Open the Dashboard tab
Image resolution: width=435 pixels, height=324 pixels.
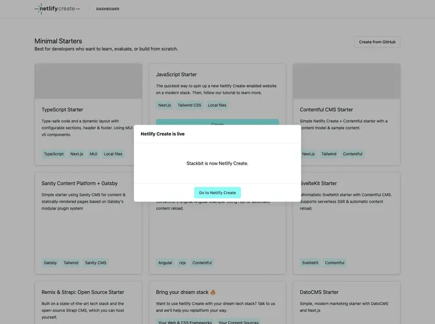[x=107, y=9]
